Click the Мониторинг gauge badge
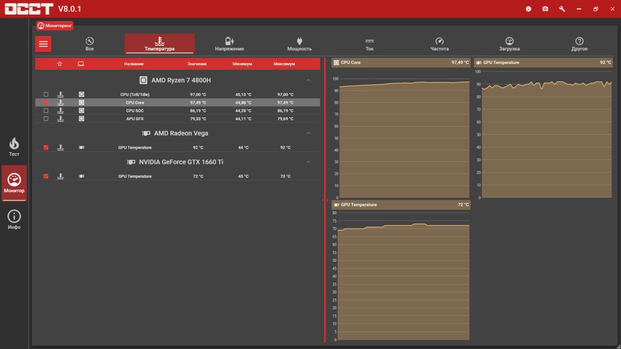The image size is (621, 349). pos(55,26)
